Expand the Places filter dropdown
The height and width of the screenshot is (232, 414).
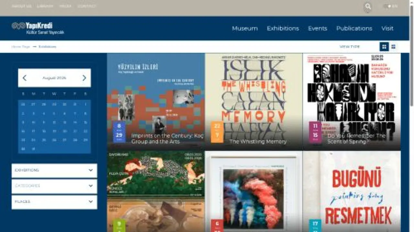[54, 202]
